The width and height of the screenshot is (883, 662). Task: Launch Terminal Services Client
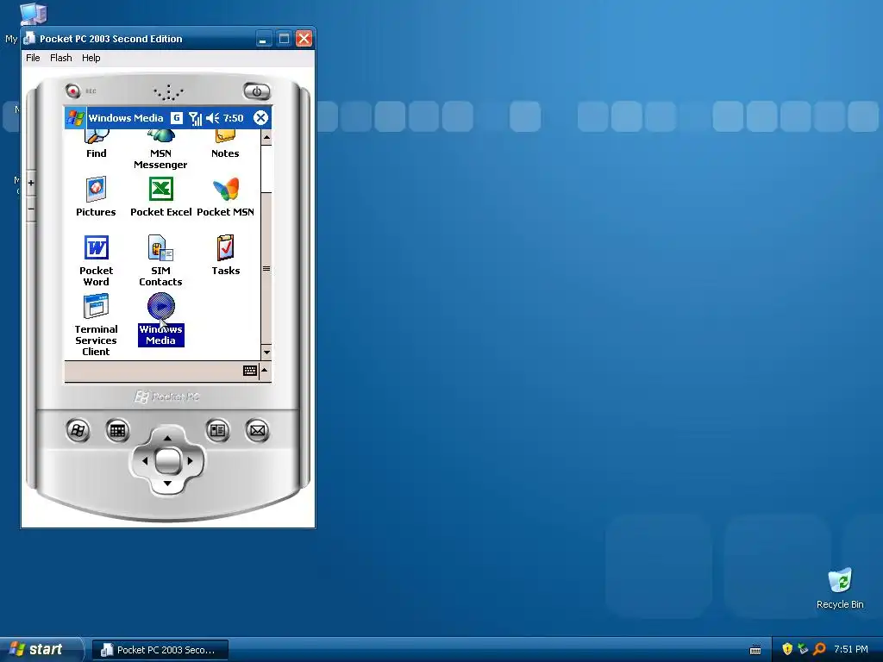[97, 325]
